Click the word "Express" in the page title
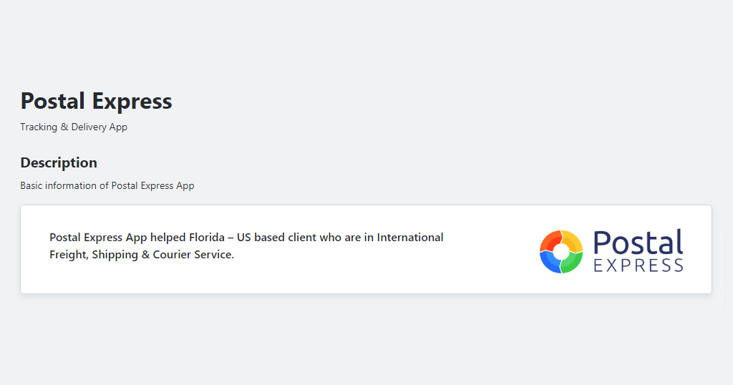The image size is (733, 385). pyautogui.click(x=132, y=101)
